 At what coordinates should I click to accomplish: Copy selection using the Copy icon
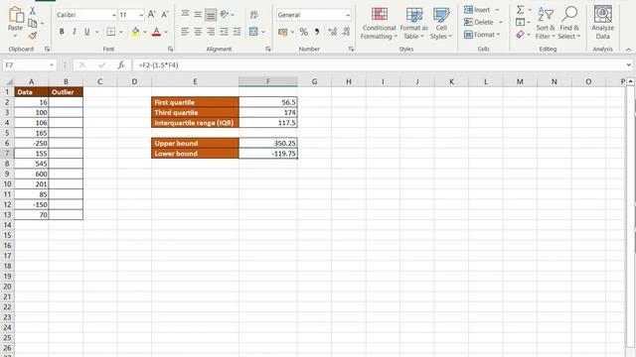tap(33, 24)
